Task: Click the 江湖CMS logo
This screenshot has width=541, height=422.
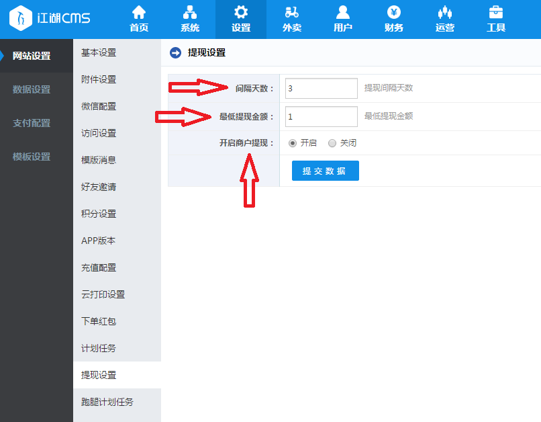Action: click(50, 18)
